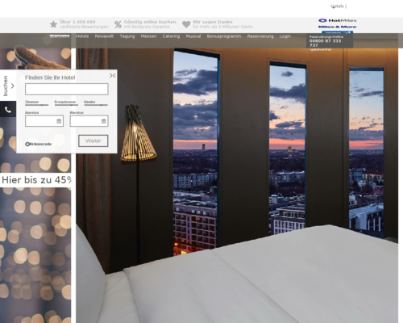
Task: Open the Abreise calendar icon
Action: [x=104, y=121]
